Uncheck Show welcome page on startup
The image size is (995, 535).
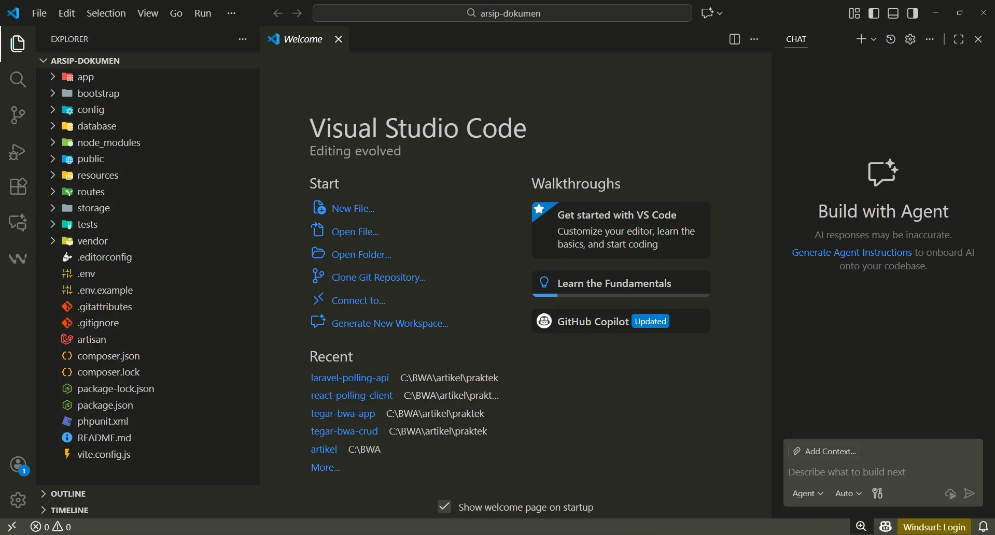444,507
